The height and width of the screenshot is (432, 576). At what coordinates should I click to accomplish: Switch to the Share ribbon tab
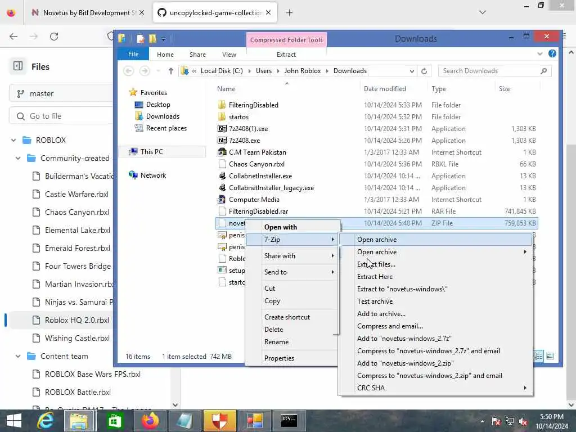[x=197, y=55]
